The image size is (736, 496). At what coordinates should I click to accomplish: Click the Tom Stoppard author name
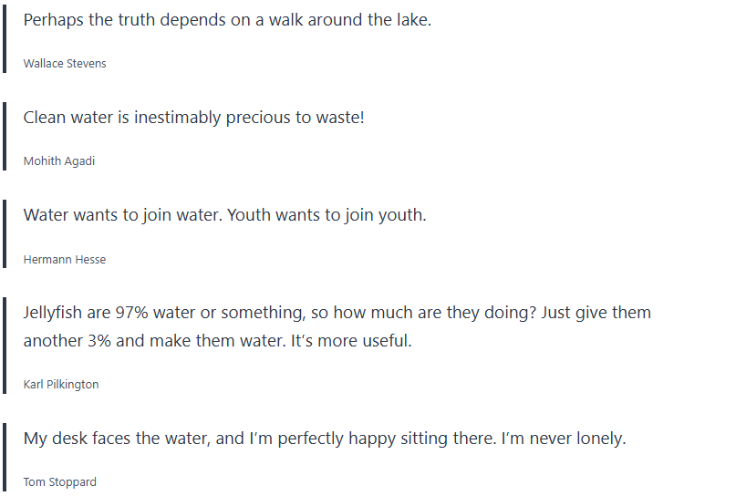click(x=60, y=482)
